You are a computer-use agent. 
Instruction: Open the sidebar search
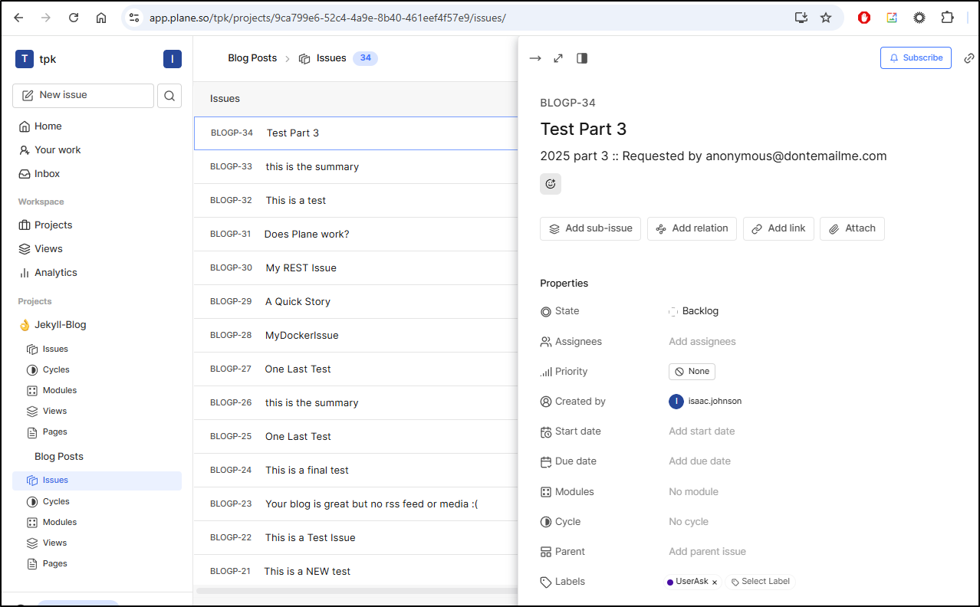169,96
